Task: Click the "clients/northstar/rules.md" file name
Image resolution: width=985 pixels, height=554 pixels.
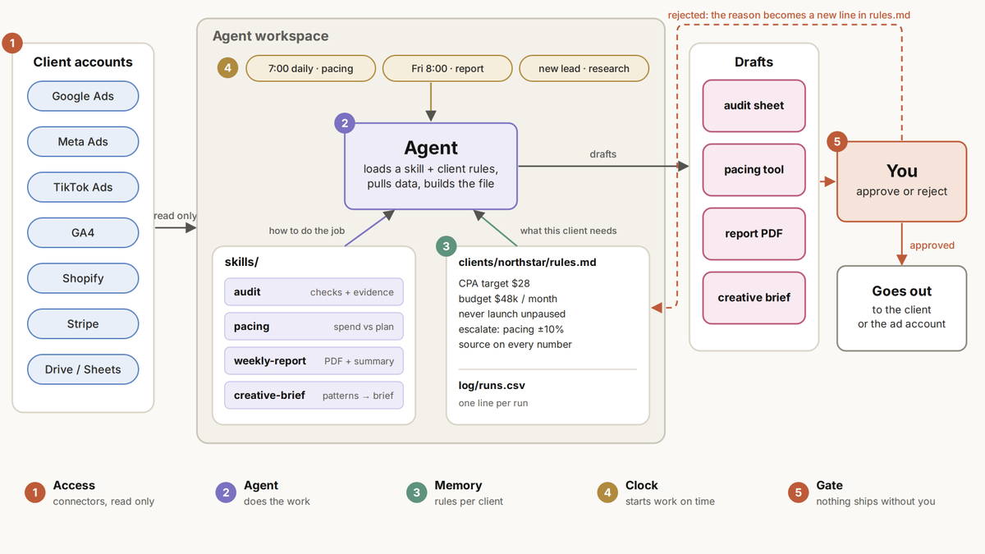Action: coord(527,263)
